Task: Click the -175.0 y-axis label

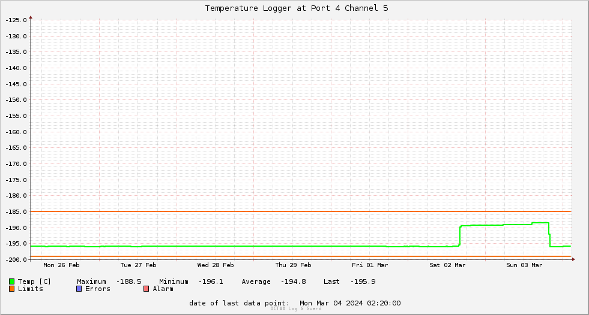Action: click(x=16, y=180)
